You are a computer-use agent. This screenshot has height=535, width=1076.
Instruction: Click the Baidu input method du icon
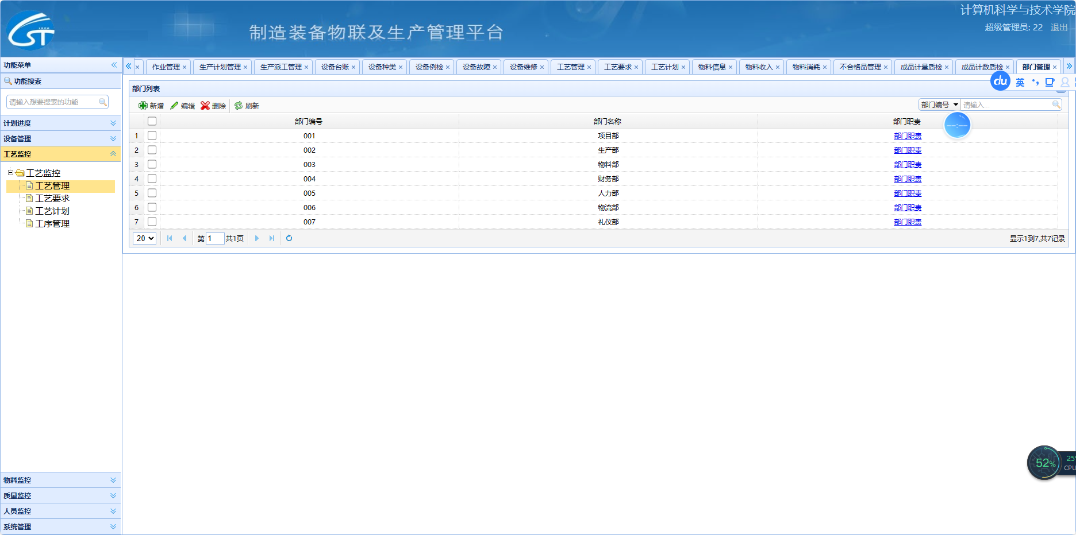[1001, 81]
